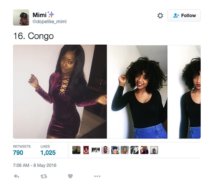Open the three-dots more options icon
Screen dimensions: 214x190
pos(97,176)
